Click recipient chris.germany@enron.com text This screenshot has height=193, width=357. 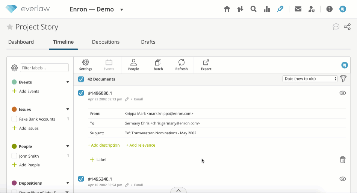click(175, 123)
